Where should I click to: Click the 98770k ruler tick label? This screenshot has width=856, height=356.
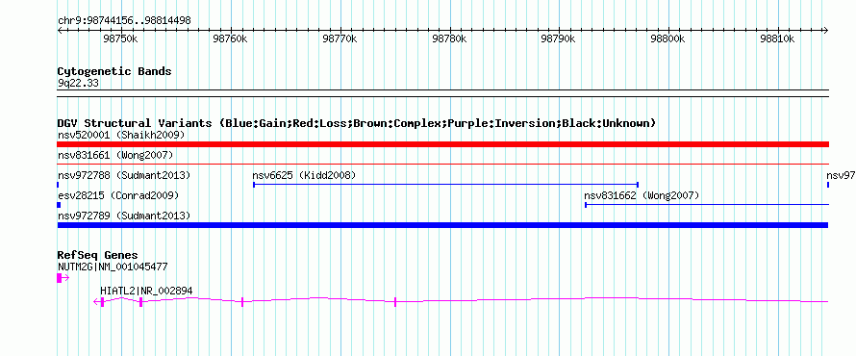pyautogui.click(x=340, y=38)
